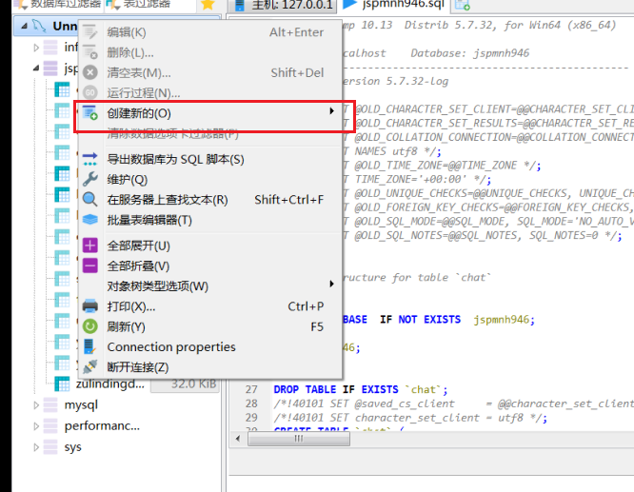The width and height of the screenshot is (634, 492).
Task: Expand the mysql database node
Action: pyautogui.click(x=36, y=405)
